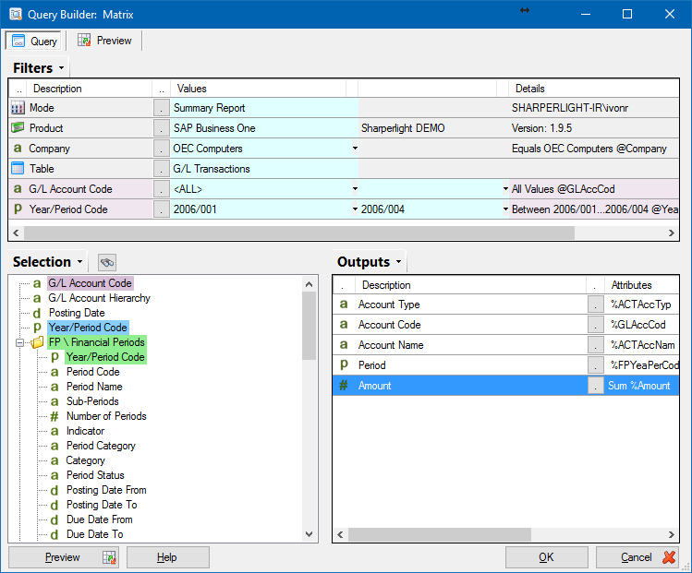692x573 pixels.
Task: Click the bottom Preview button
Action: point(63,557)
